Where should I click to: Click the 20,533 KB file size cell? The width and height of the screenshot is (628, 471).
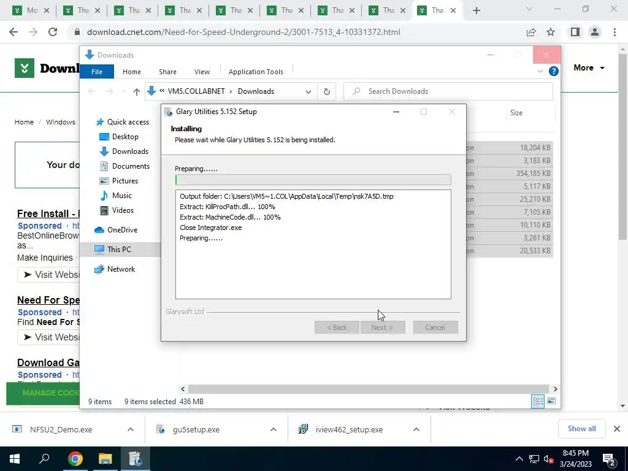click(x=535, y=251)
